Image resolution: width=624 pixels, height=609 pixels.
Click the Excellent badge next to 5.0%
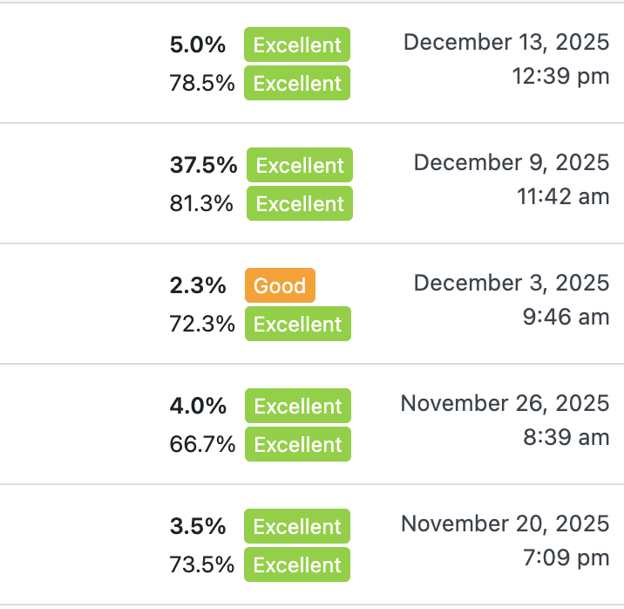pyautogui.click(x=297, y=44)
